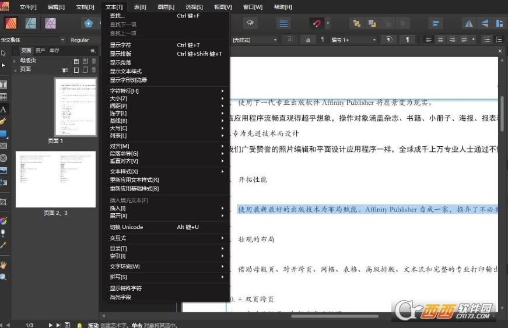The height and width of the screenshot is (328, 508).
Task: Select the Pen tool
Action: coord(3,122)
